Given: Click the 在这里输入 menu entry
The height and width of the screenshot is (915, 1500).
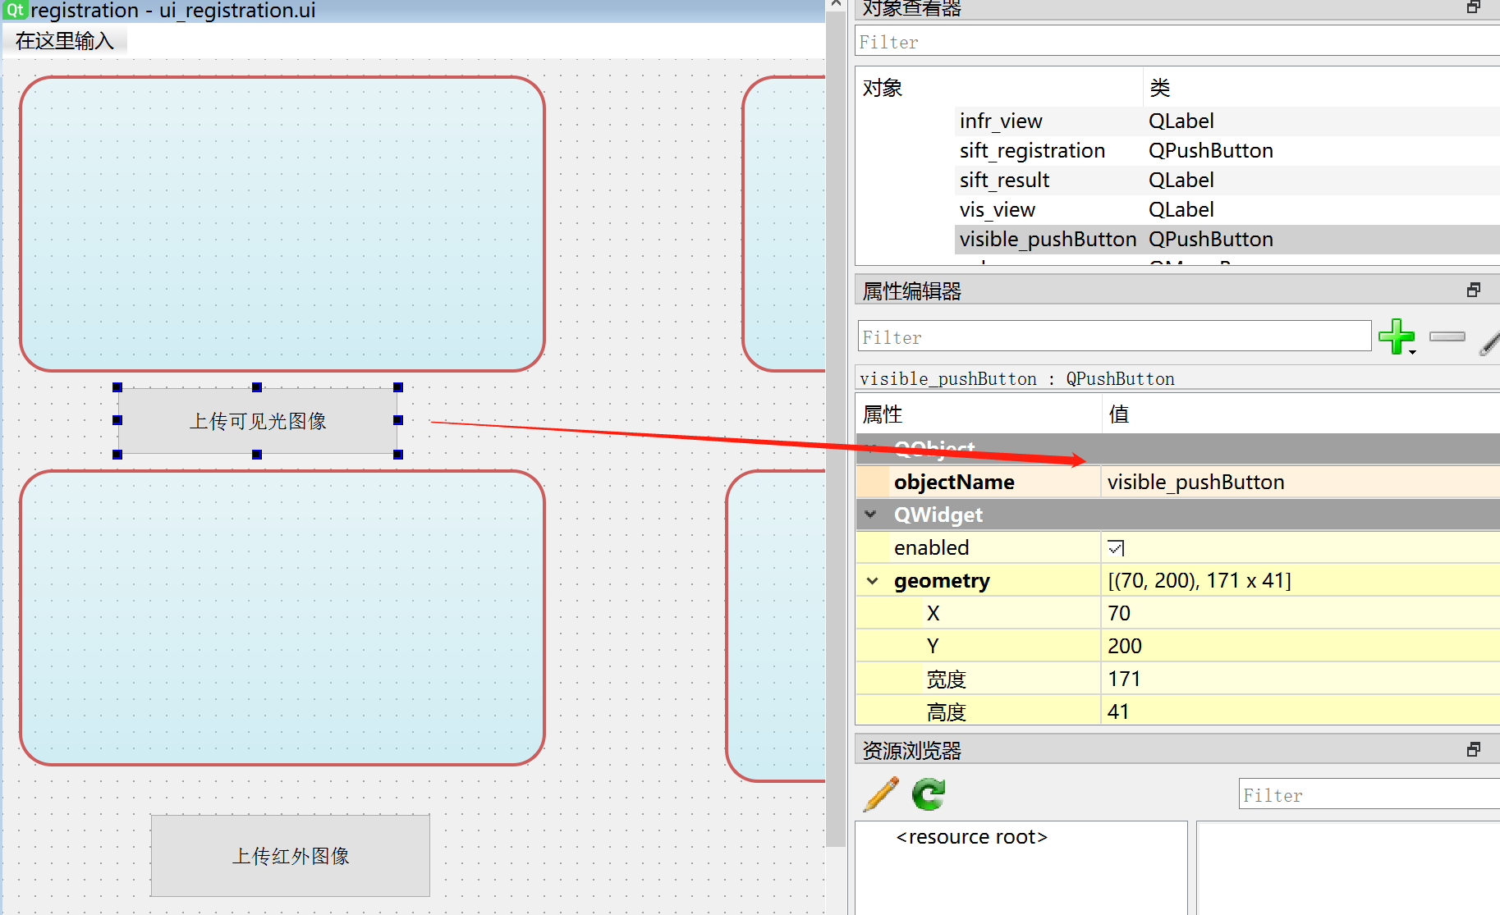Looking at the screenshot, I should 65,40.
